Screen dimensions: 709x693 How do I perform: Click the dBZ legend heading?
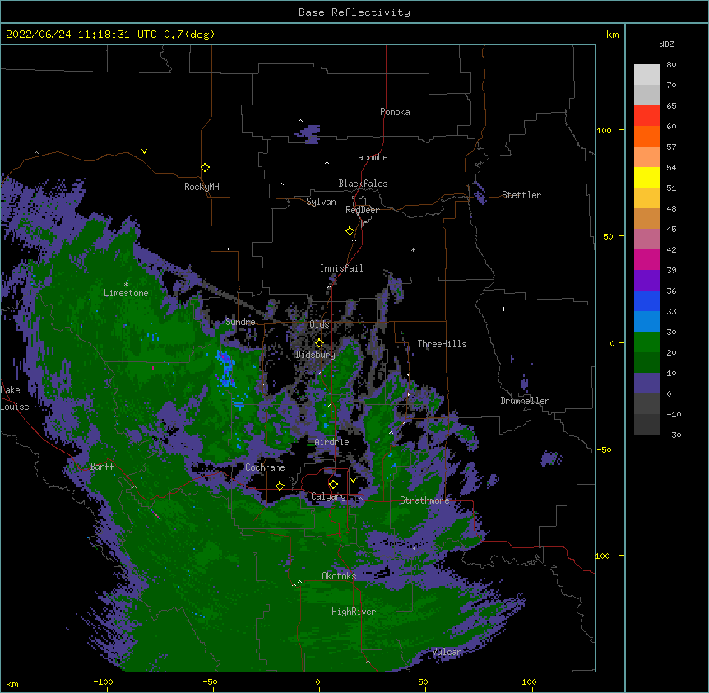666,44
